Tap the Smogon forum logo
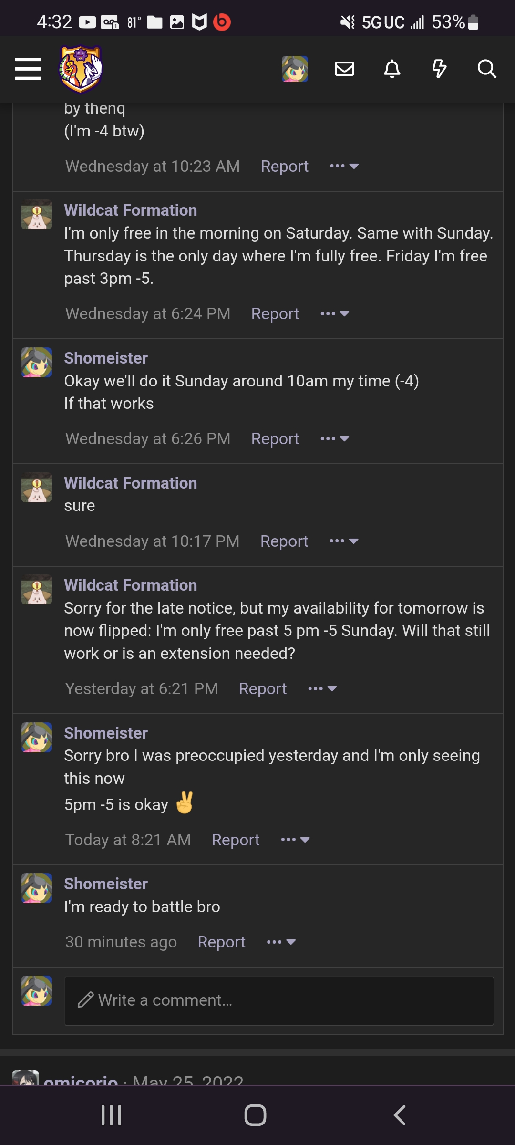 click(81, 69)
